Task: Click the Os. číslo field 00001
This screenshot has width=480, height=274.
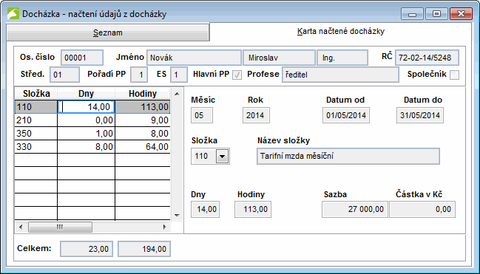Action: click(x=82, y=58)
